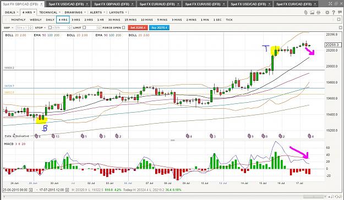Select the 1 HR timeframe

coord(100,20)
